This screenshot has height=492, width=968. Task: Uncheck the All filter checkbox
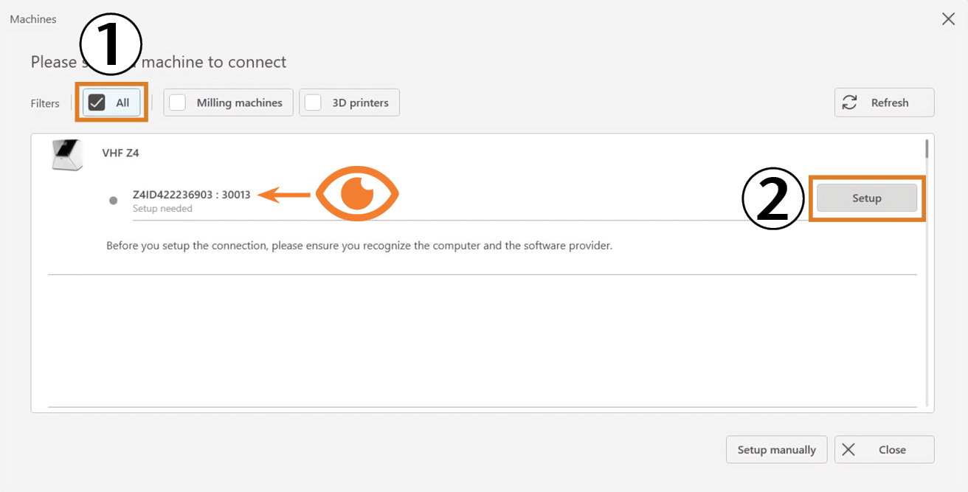[97, 103]
